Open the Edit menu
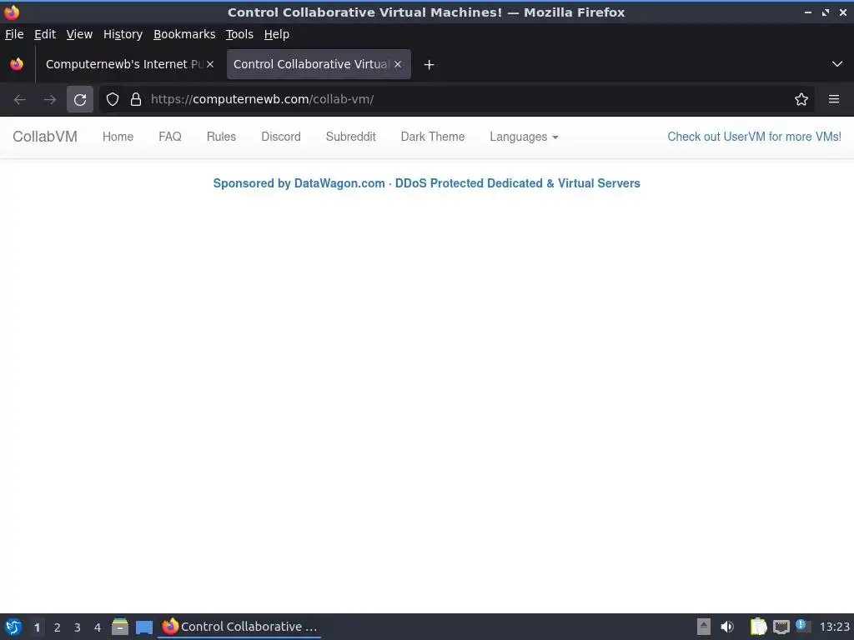This screenshot has height=640, width=854. click(x=45, y=34)
